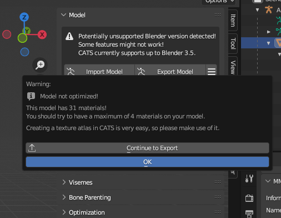Click the negative Z axis blue circle
The width and height of the screenshot is (281, 218).
click(x=24, y=52)
